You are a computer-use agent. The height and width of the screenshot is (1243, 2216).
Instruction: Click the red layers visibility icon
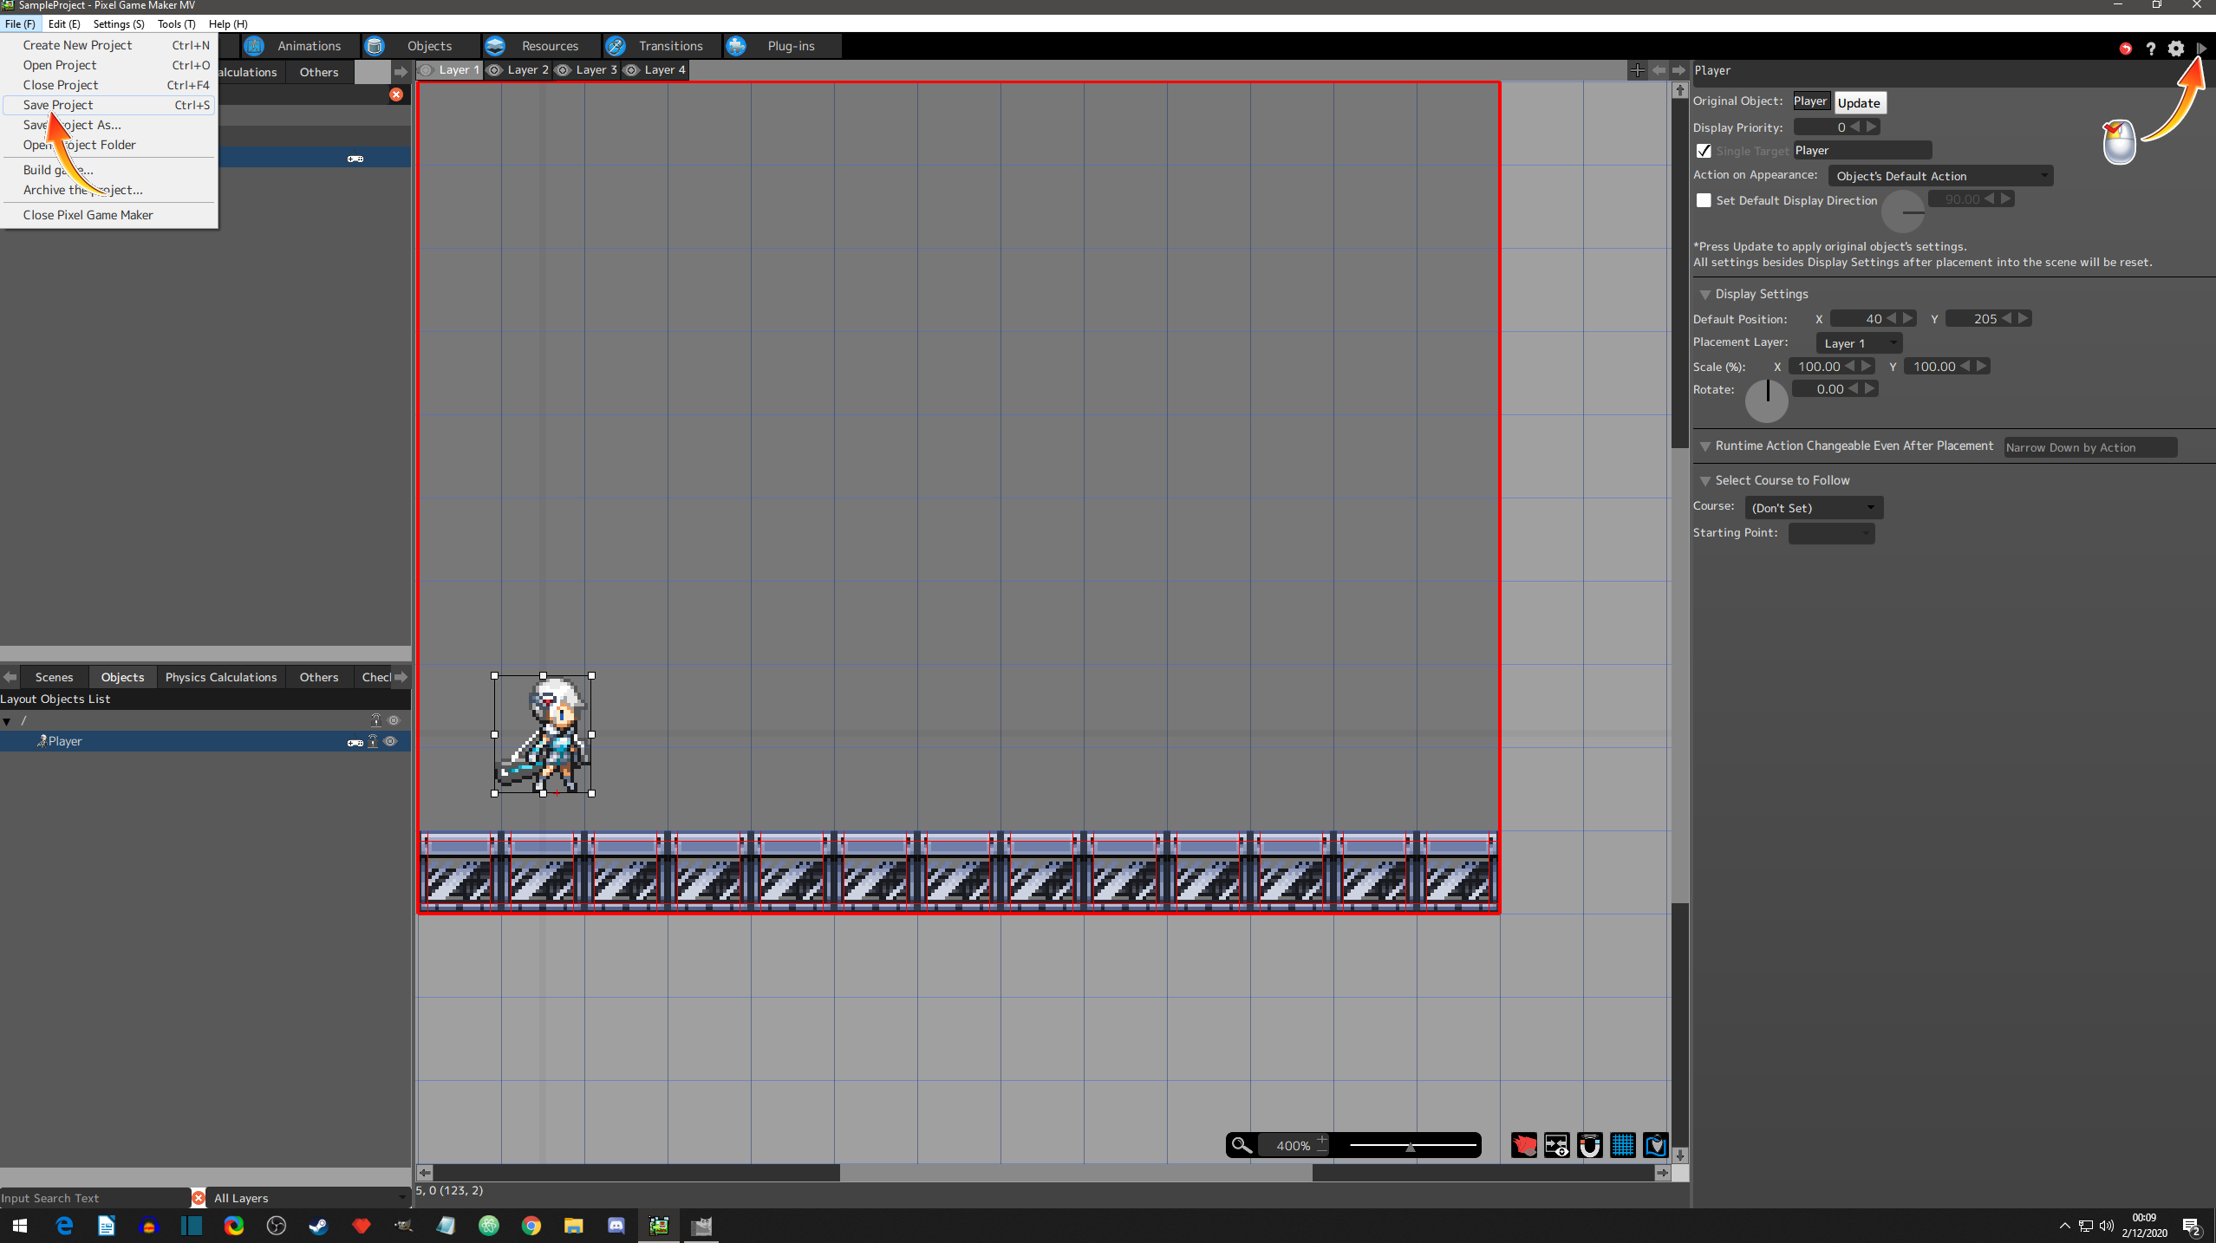1523,1145
